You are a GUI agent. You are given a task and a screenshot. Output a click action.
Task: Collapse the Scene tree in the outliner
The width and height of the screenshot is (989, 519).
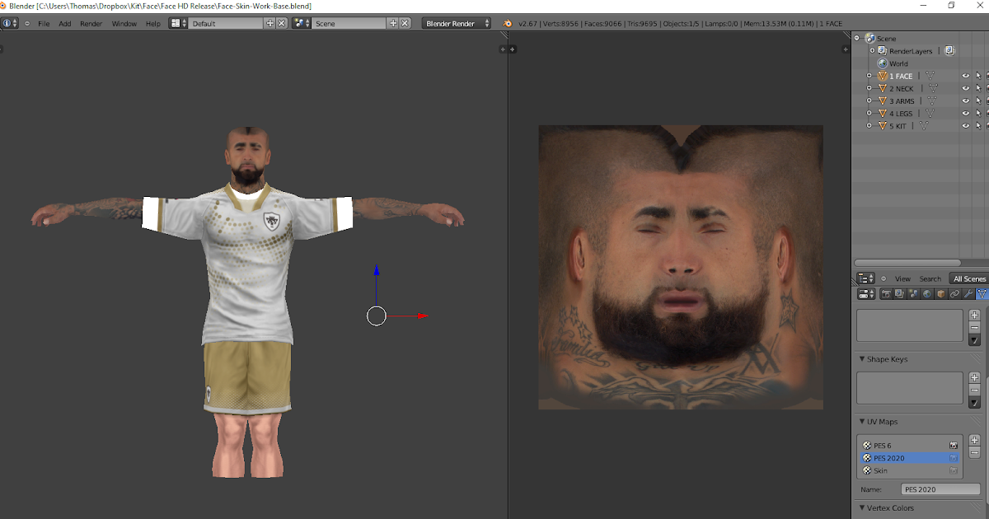coord(857,38)
